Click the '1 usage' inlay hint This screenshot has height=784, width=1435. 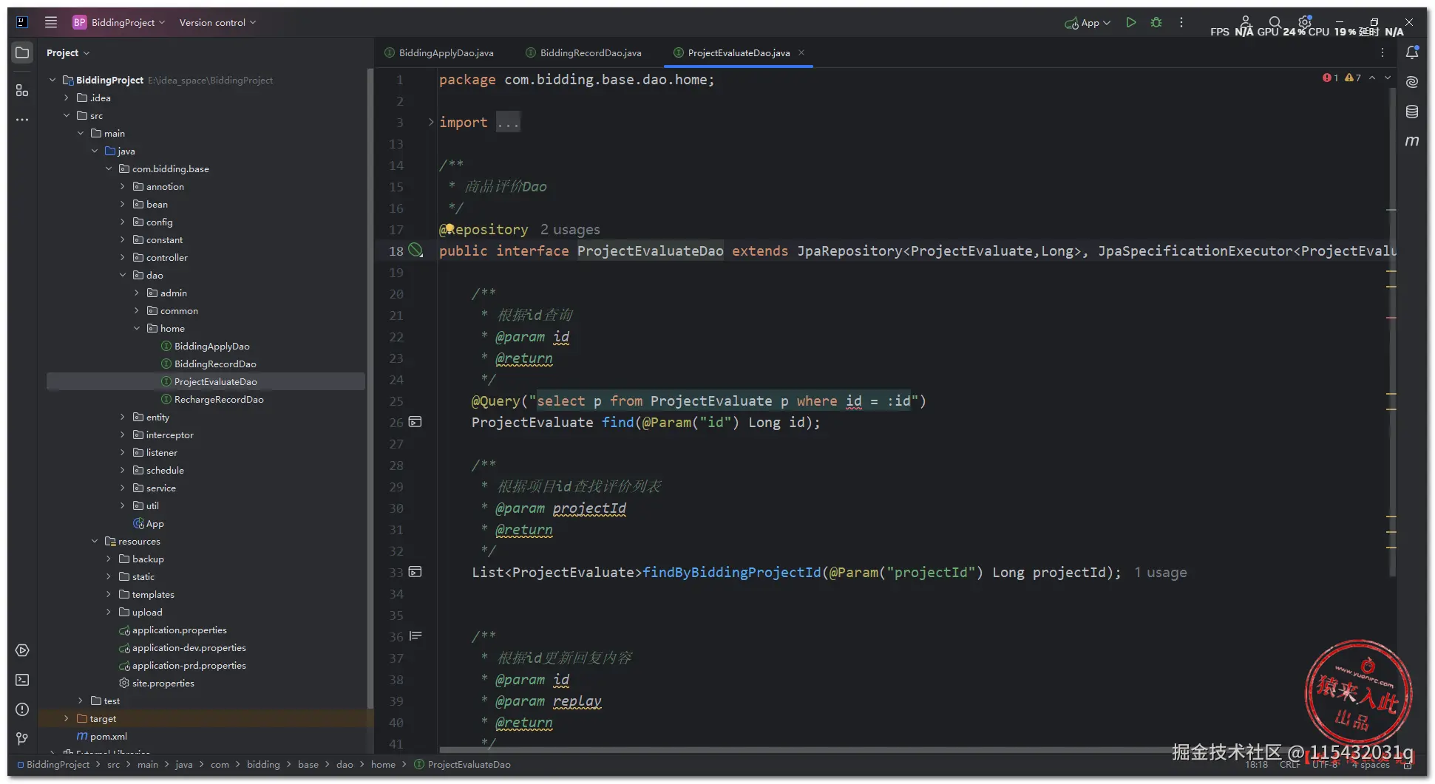click(1161, 573)
